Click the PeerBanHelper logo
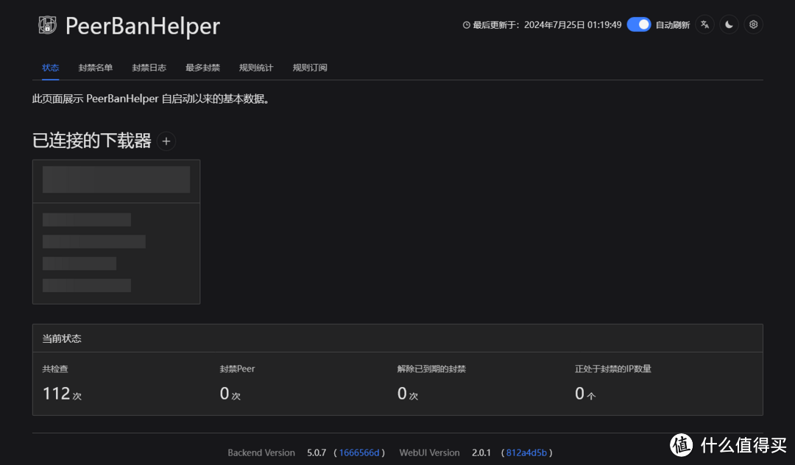 (47, 24)
